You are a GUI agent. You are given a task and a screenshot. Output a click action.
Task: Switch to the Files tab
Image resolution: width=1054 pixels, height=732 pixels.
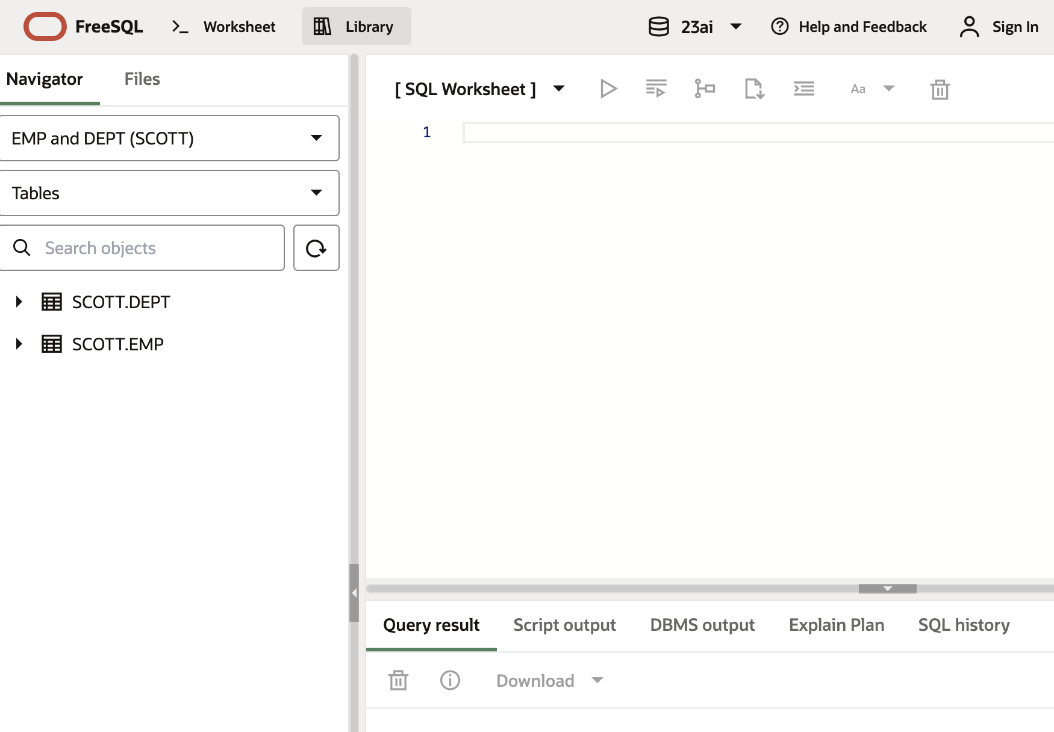pos(142,79)
